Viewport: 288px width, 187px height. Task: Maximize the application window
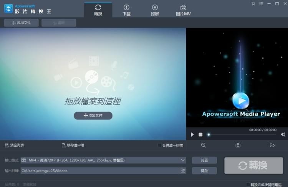pyautogui.click(x=277, y=4)
